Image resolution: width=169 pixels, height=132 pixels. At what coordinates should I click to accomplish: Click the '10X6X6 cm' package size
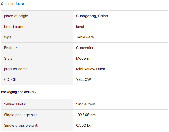click(x=86, y=115)
